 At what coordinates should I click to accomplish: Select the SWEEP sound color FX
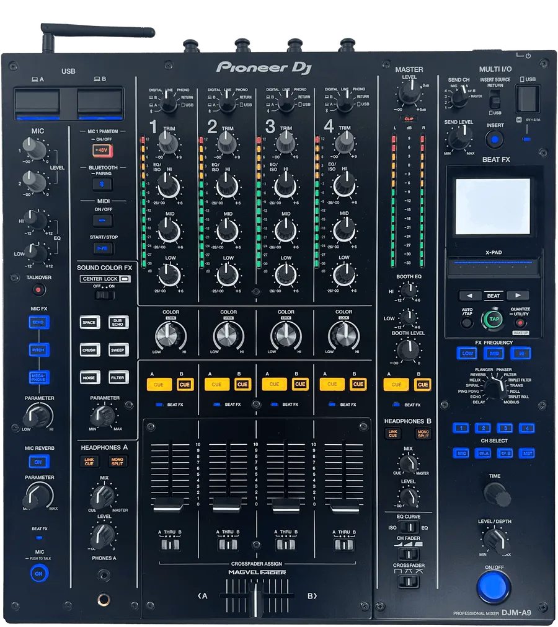coord(118,350)
